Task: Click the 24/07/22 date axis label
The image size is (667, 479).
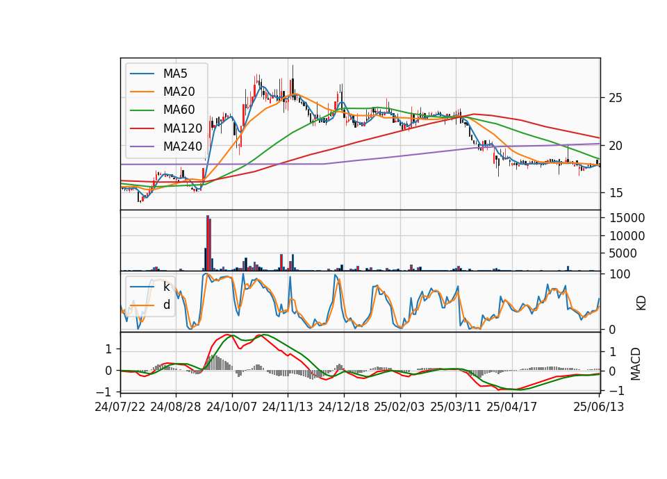Action: point(120,407)
